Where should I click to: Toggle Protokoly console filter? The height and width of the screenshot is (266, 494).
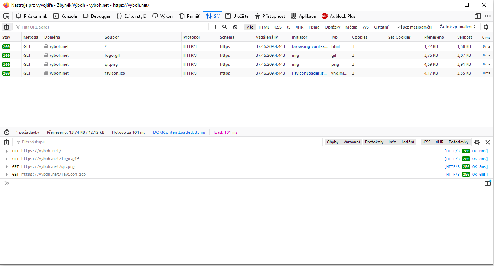point(374,142)
